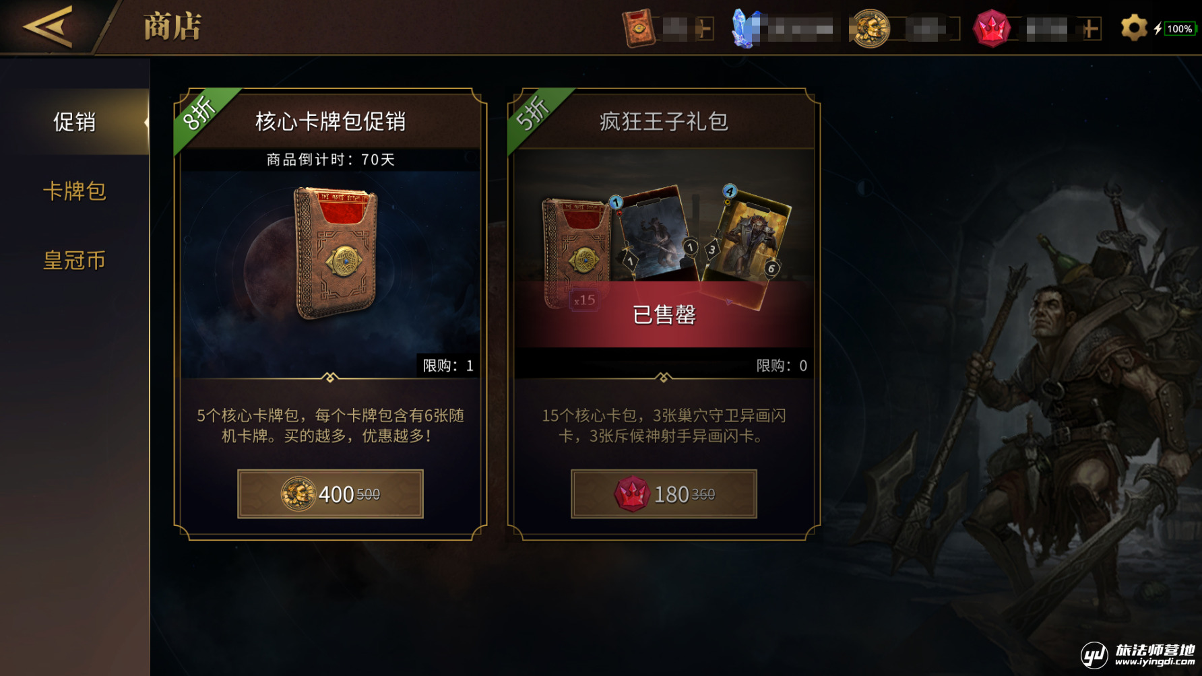
Task: Click the 已售罄 sold-out banner
Action: 664,314
